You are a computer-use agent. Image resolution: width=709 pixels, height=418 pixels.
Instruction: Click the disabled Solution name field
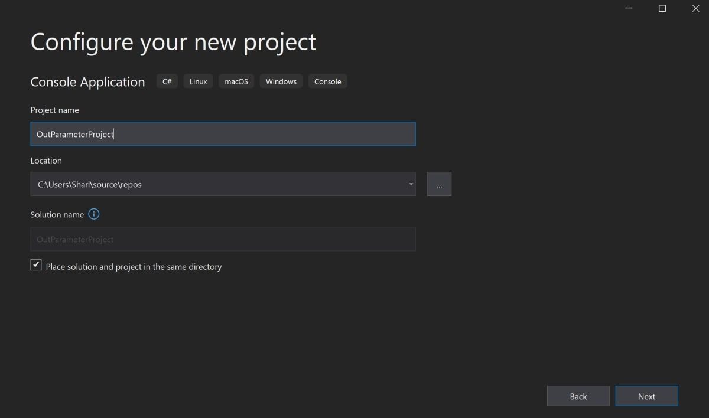point(223,239)
